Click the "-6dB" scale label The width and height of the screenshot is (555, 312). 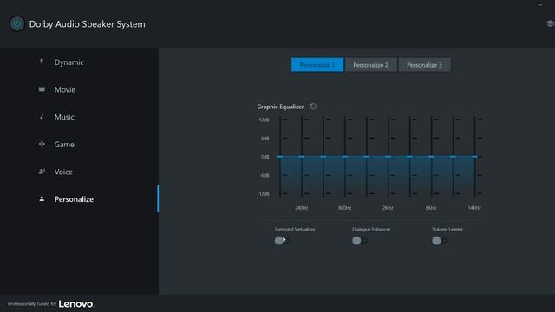click(x=264, y=175)
